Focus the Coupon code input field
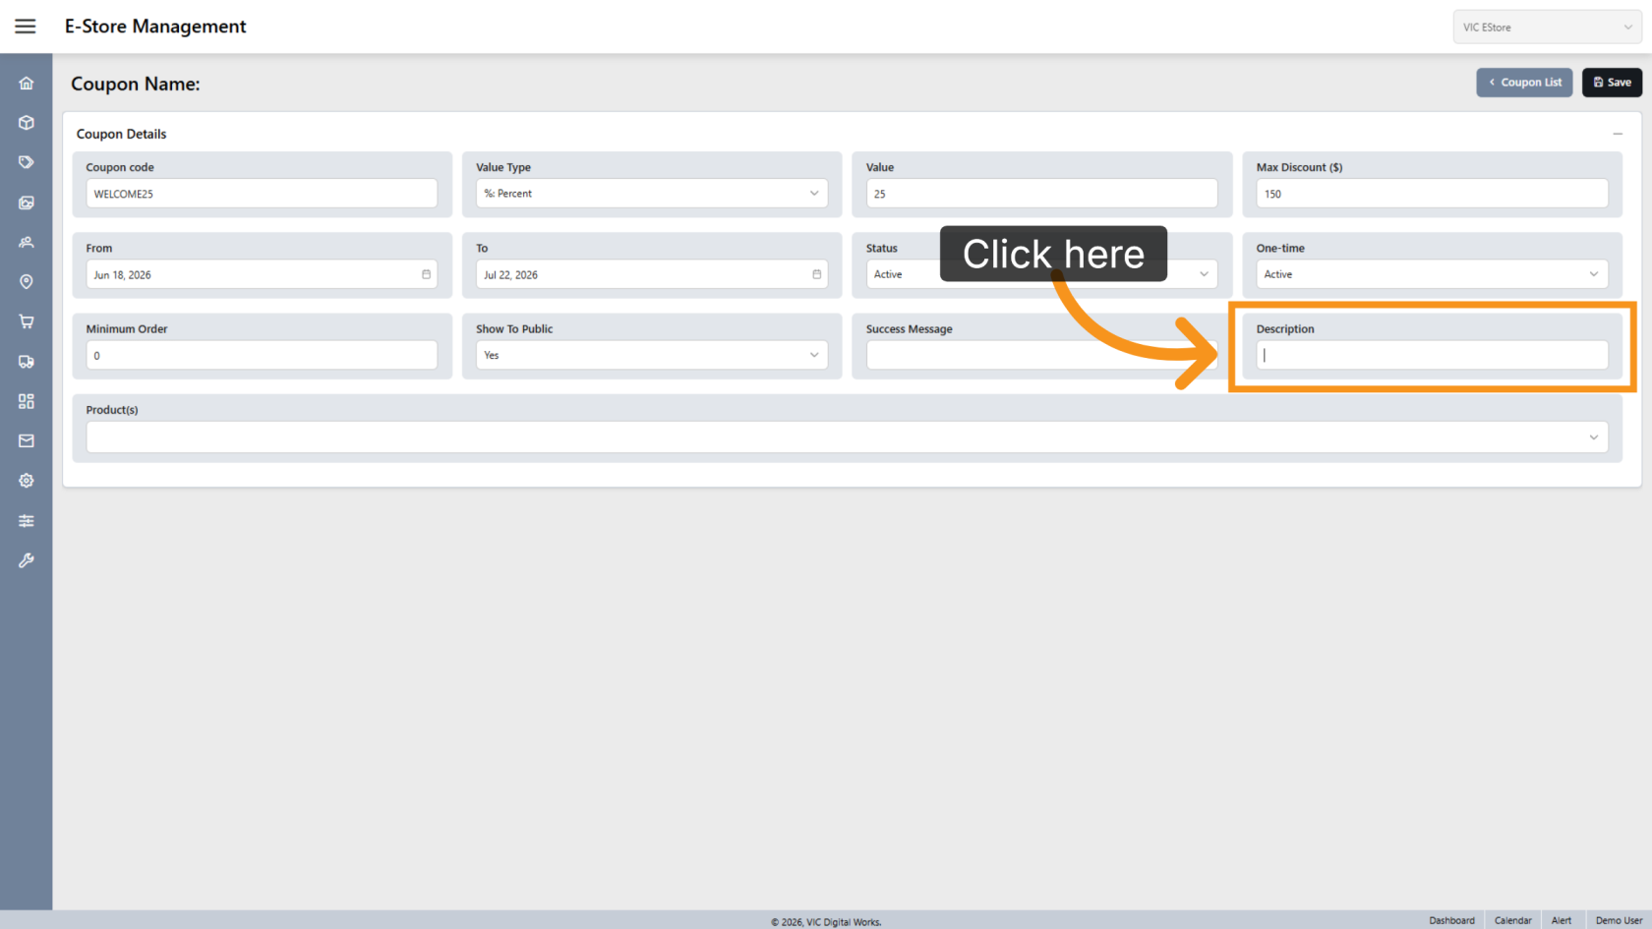The width and height of the screenshot is (1652, 929). point(262,194)
